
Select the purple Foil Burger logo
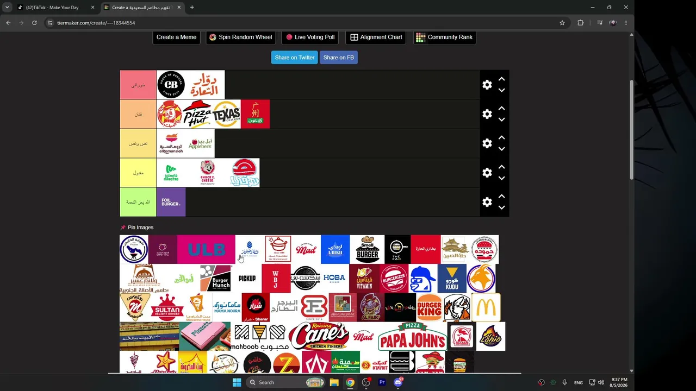[x=171, y=202]
